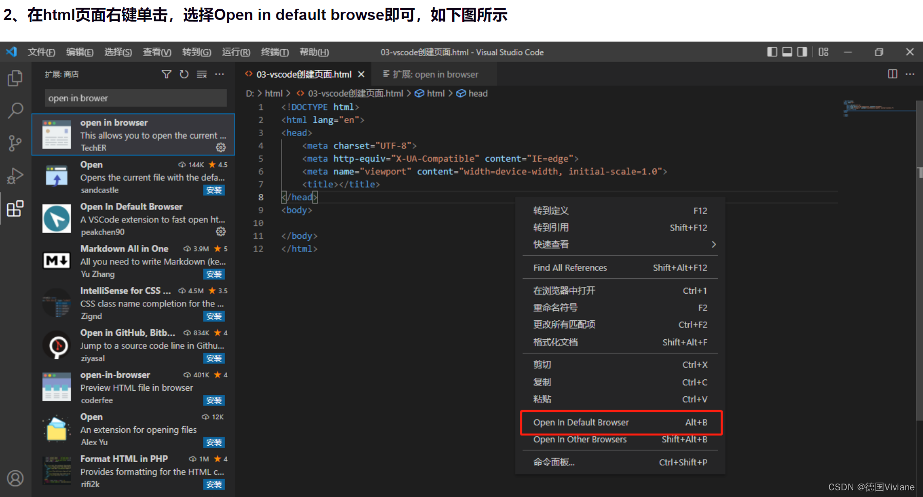923x497 pixels.
Task: Choose 转到引用 from context menu
Action: (620, 227)
